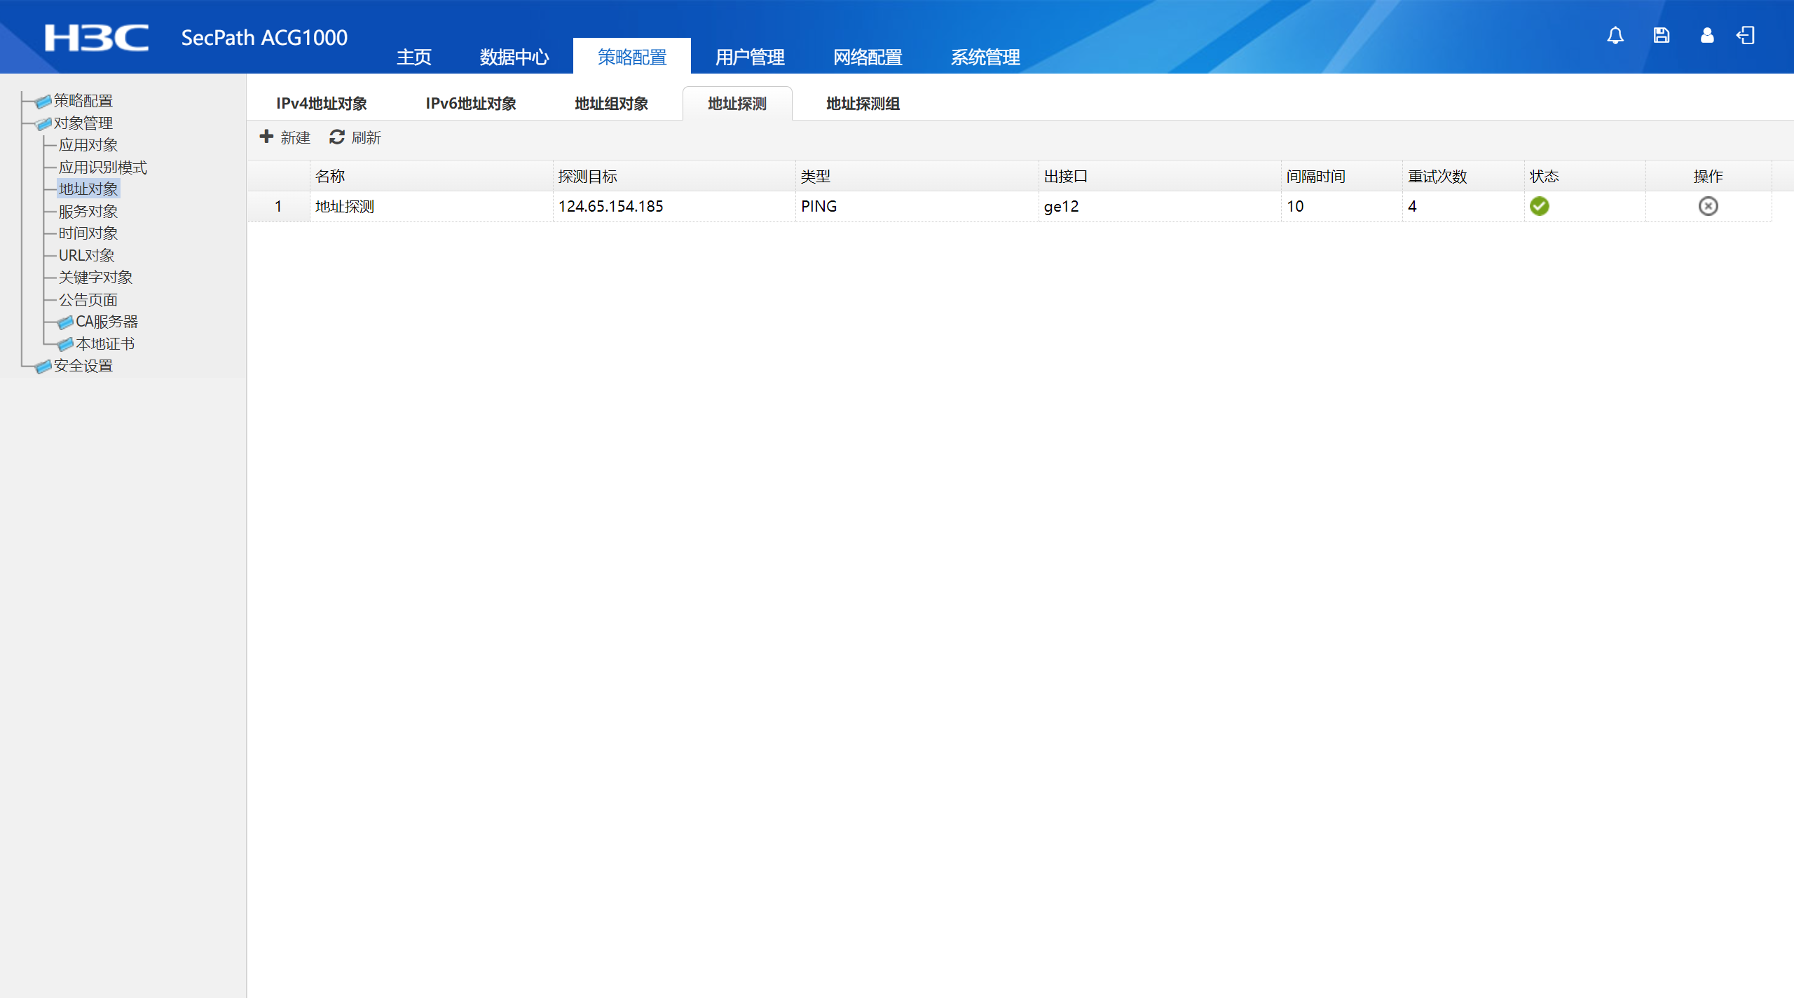
Task: Expand the 安全设置 tree folder
Action: (43, 366)
